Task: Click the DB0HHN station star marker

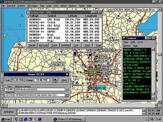Action: [100, 50]
